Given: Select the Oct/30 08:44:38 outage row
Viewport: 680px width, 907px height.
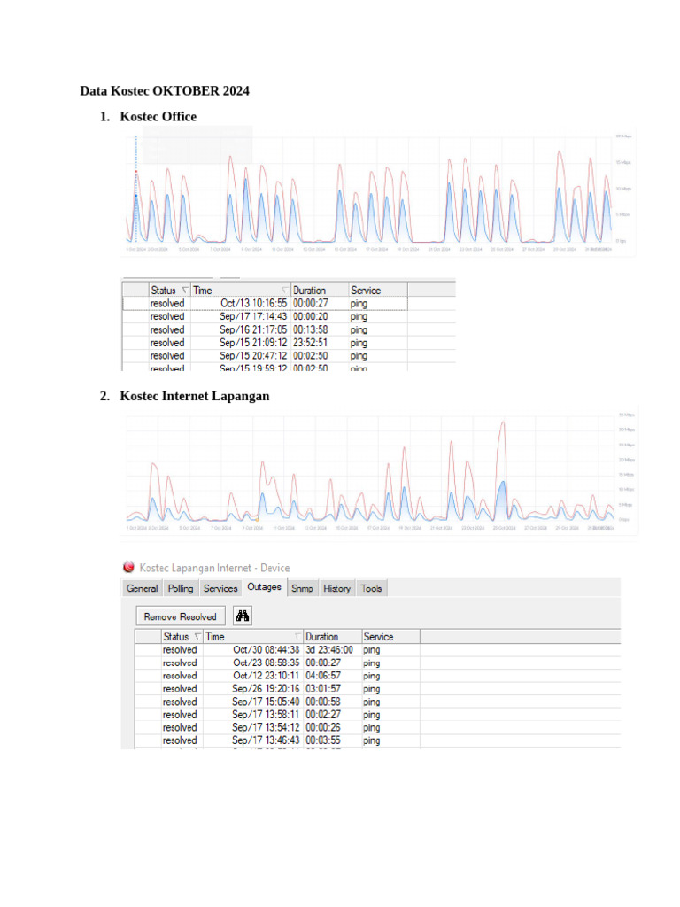Looking at the screenshot, I should [x=377, y=649].
